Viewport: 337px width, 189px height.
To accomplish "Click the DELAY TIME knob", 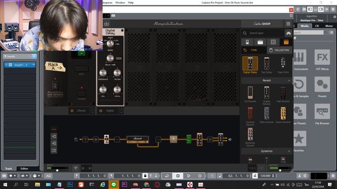I will click(x=110, y=58).
